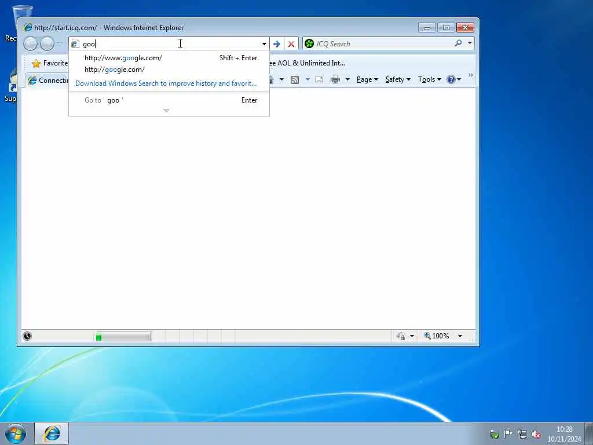Expand autocomplete list with the down chevron

coord(166,111)
